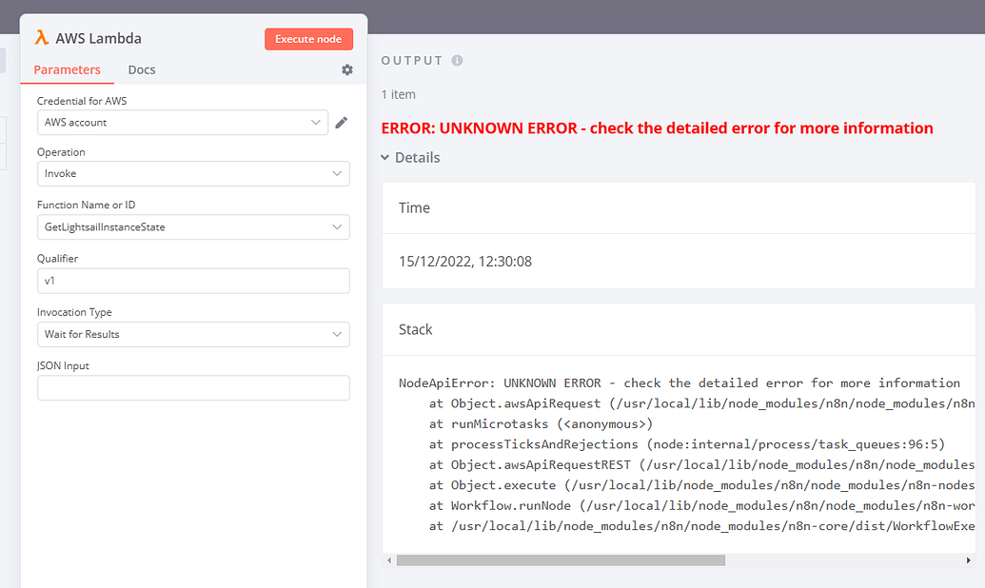The image size is (985, 588).
Task: Click right arrow of horizontal scrollbar
Action: (x=968, y=559)
